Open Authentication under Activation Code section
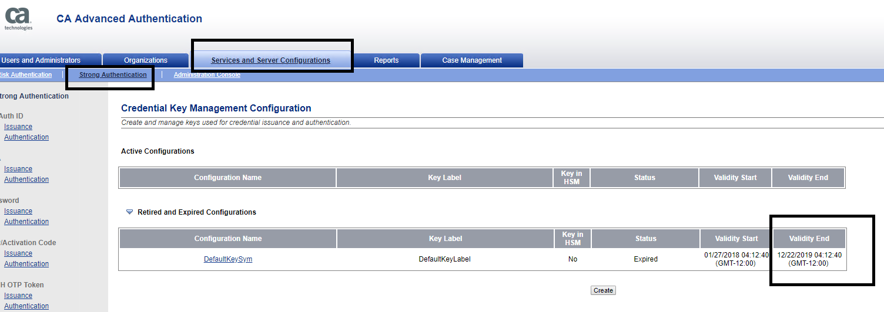The height and width of the screenshot is (312, 884). click(x=26, y=264)
